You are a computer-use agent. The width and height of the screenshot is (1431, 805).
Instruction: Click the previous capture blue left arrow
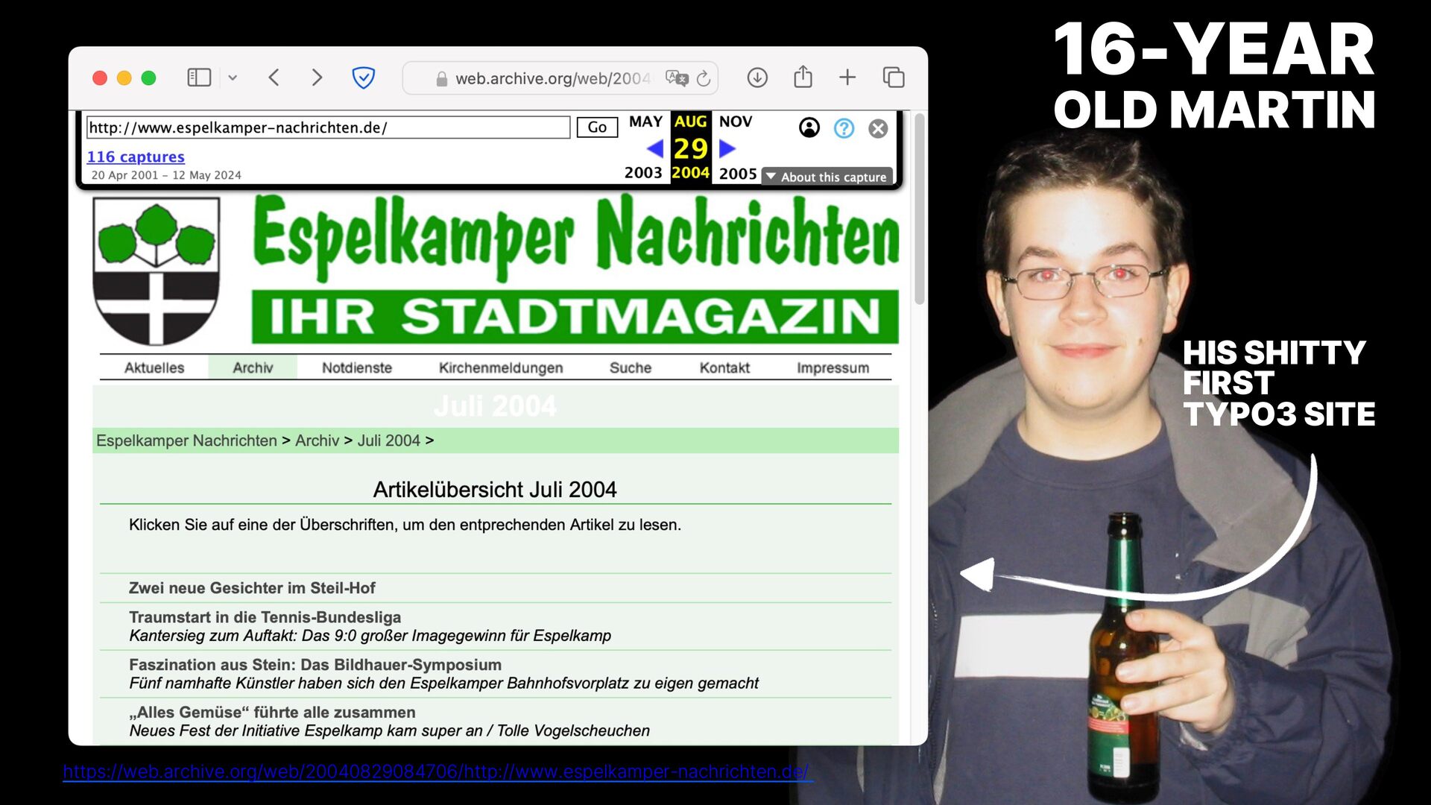pyautogui.click(x=655, y=148)
